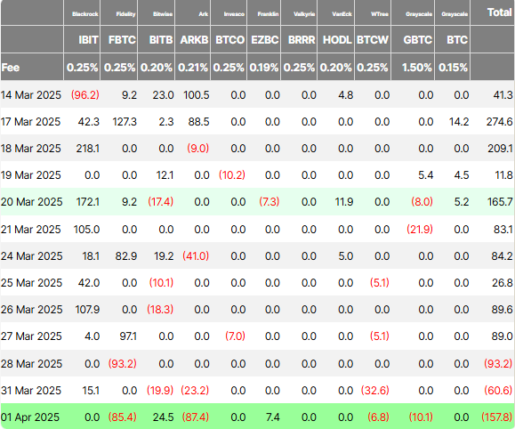This screenshot has height=429, width=515.
Task: Click the (6.8) BTCW outflow value
Action: (x=378, y=417)
